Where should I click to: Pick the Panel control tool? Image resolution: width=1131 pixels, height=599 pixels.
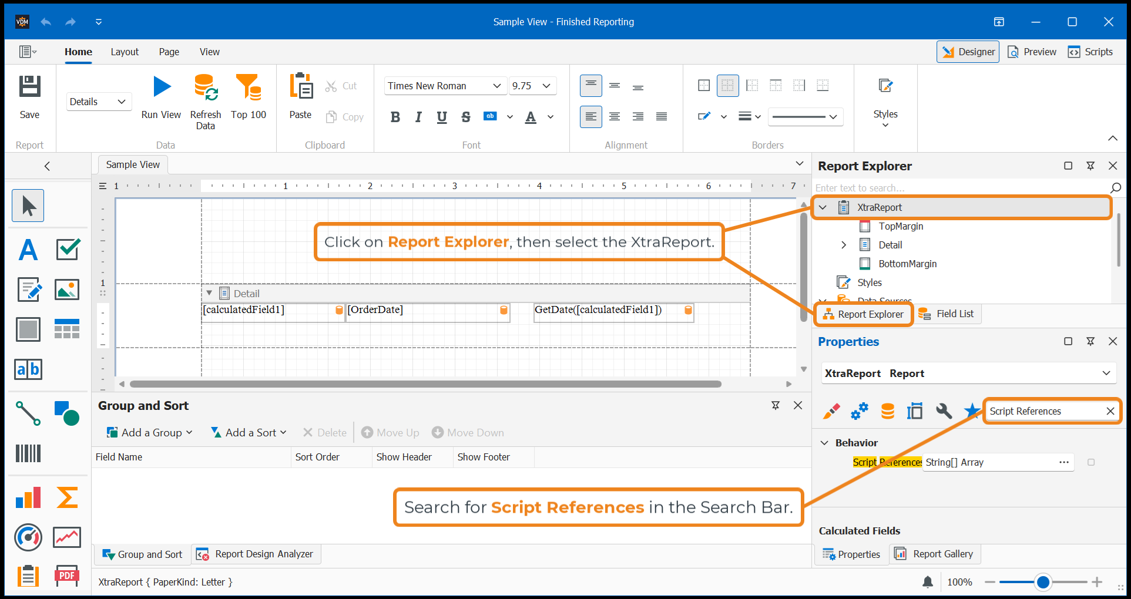28,329
